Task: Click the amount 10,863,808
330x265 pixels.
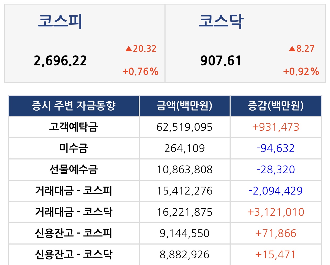Action: [x=184, y=170]
